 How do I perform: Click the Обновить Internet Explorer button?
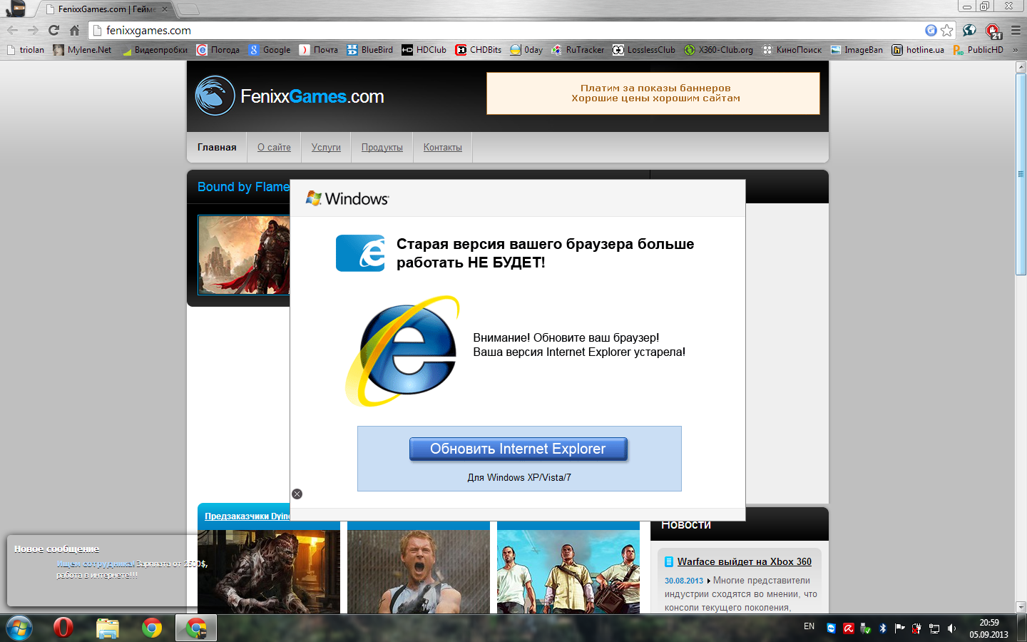pos(518,449)
